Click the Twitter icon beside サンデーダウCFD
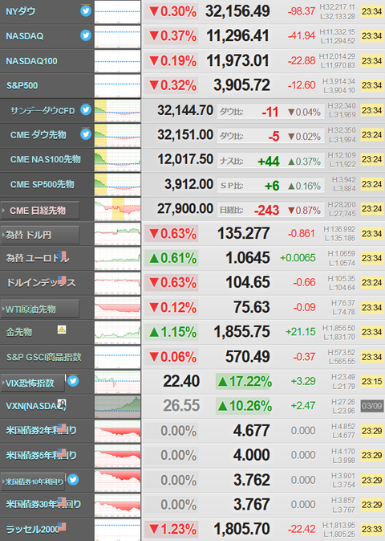The width and height of the screenshot is (385, 541). pos(86,109)
